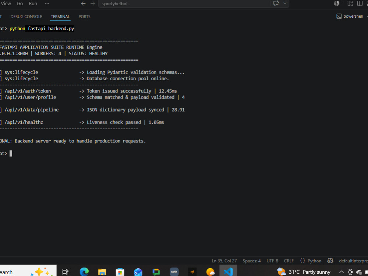Click the UTF-8 encoding status item
The height and width of the screenshot is (276, 368).
272,261
